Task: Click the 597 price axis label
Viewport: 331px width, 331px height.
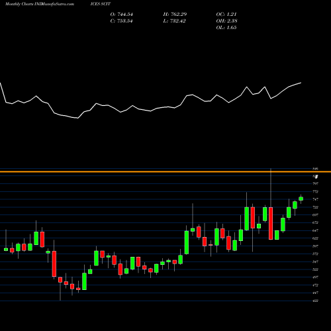Action: point(315,246)
